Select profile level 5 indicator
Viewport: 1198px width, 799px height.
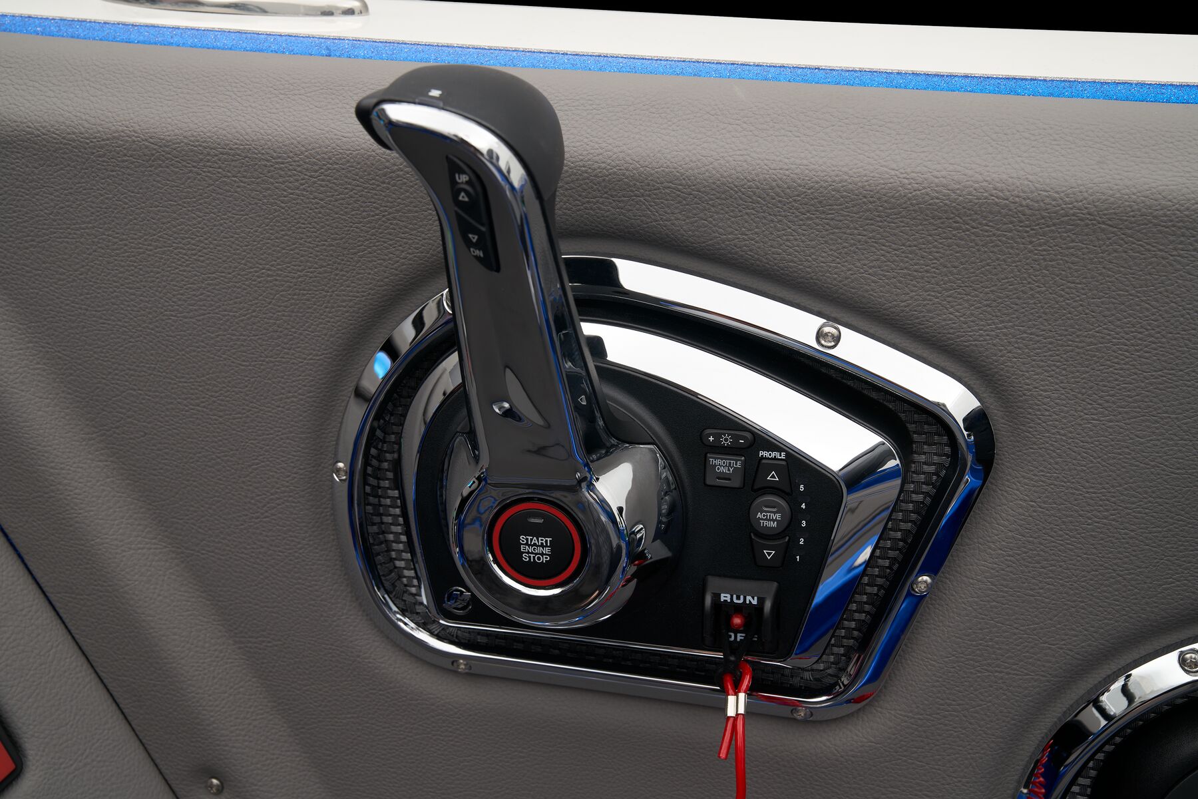[802, 488]
